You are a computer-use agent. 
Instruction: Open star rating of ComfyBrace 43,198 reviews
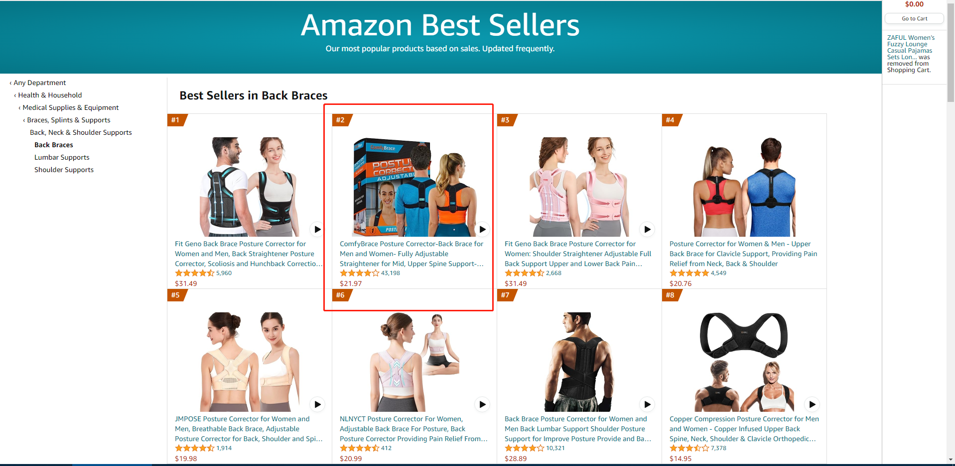pyautogui.click(x=359, y=273)
